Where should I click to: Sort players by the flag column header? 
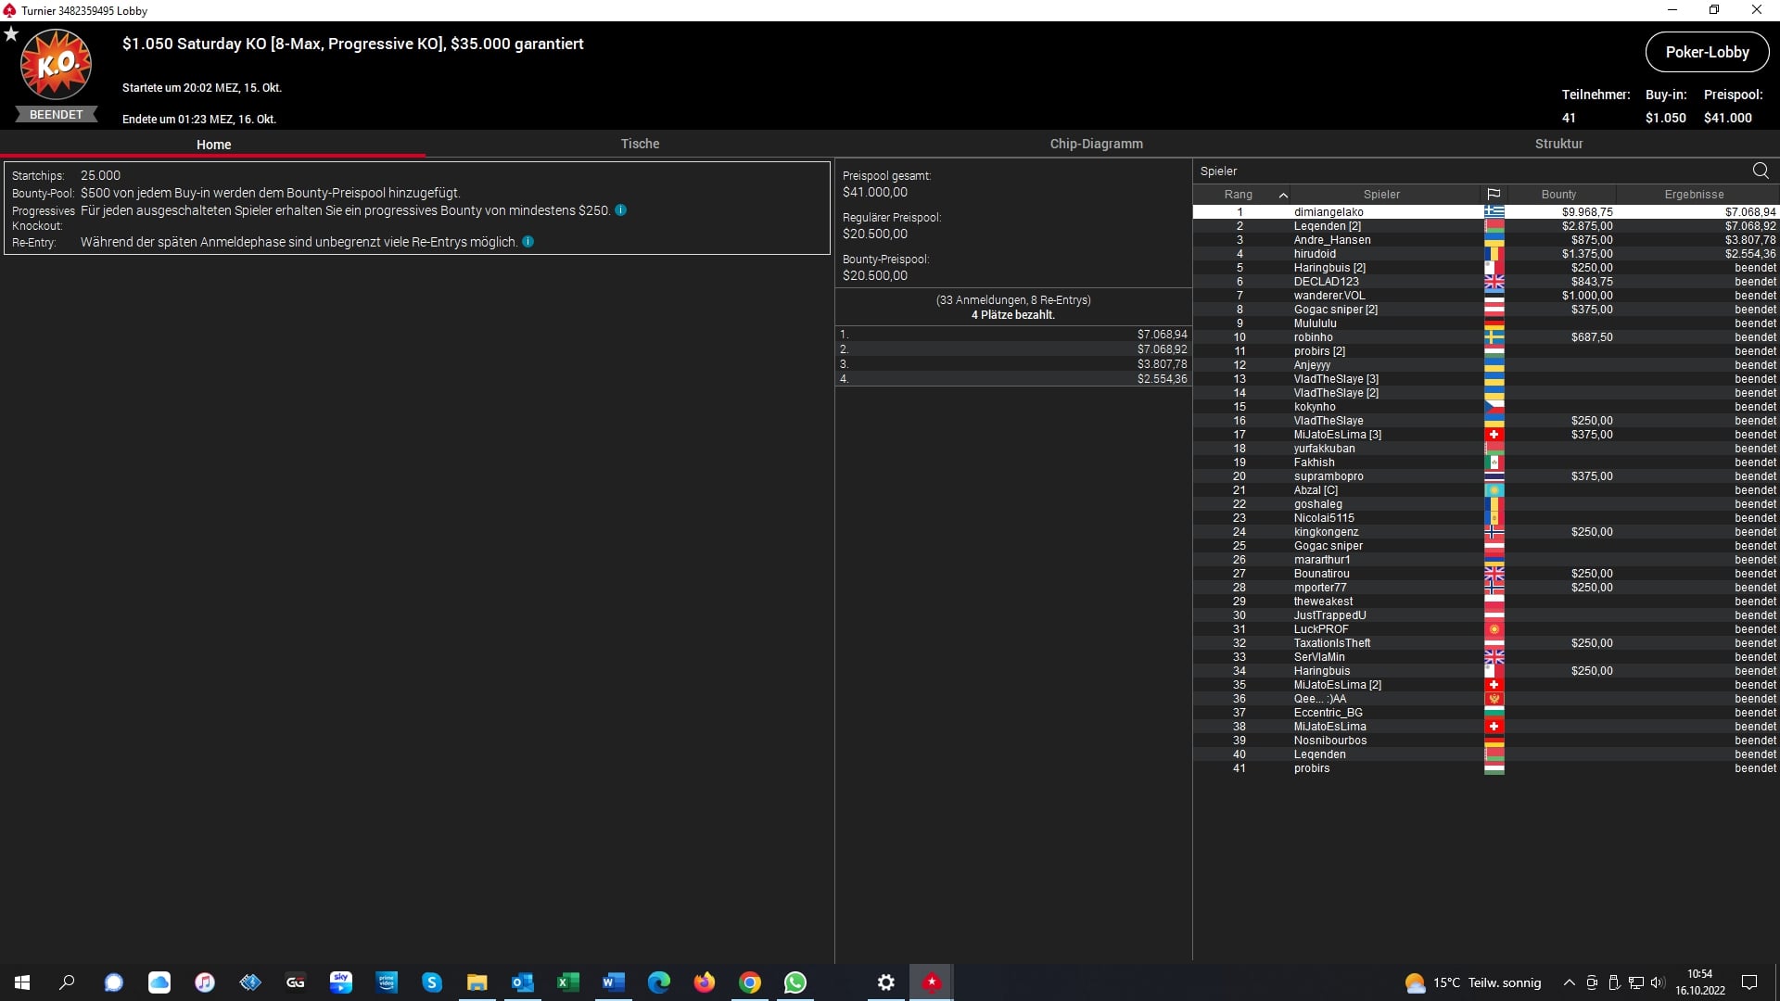click(1493, 195)
